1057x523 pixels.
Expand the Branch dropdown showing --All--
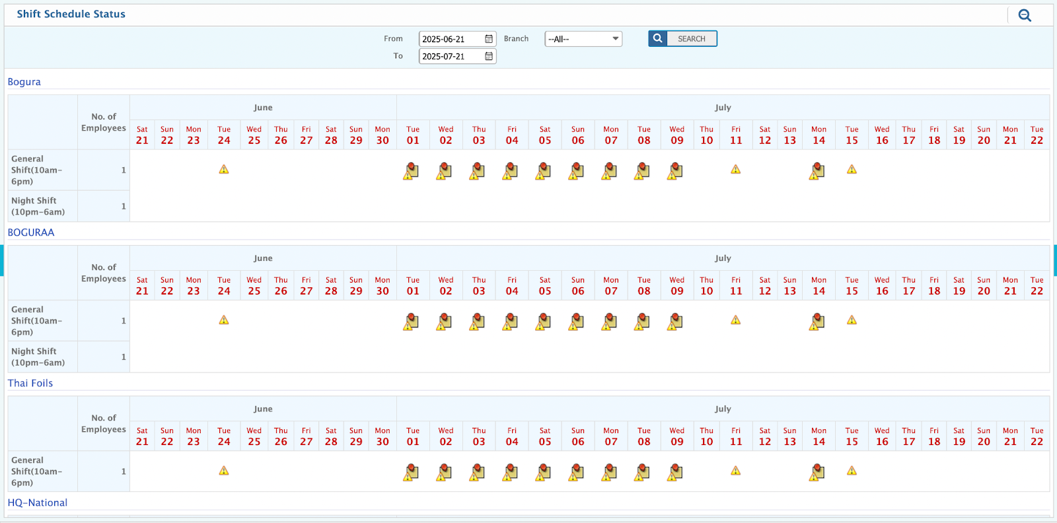pos(583,39)
